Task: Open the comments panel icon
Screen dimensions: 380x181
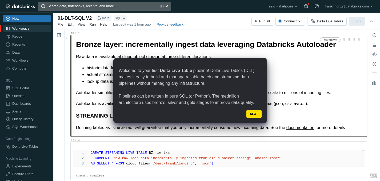Action: click(x=374, y=35)
